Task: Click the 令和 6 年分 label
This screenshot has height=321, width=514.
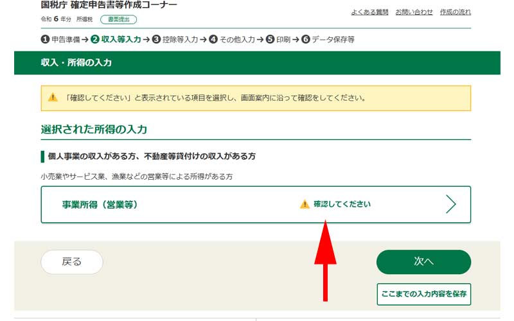Action: tap(56, 19)
